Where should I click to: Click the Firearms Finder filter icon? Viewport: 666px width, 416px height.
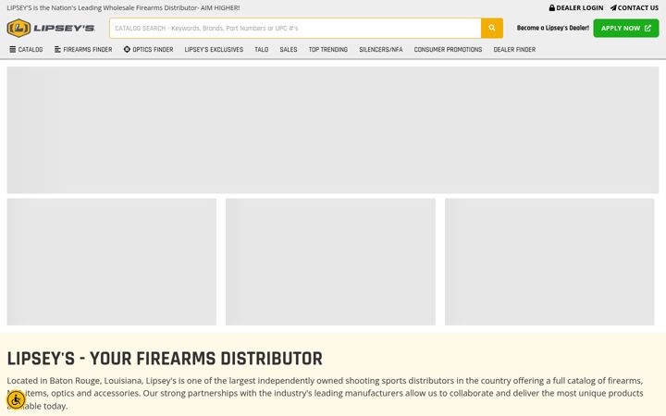point(57,49)
